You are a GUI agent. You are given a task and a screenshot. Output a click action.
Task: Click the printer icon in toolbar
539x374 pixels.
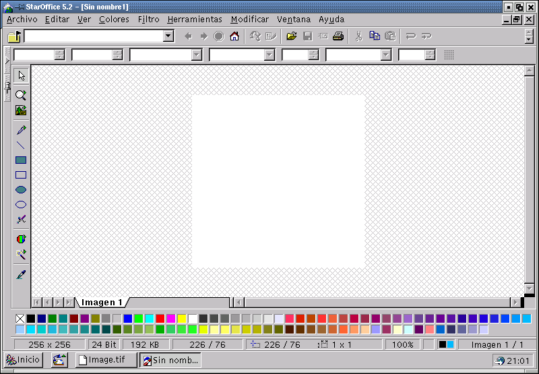tap(338, 36)
